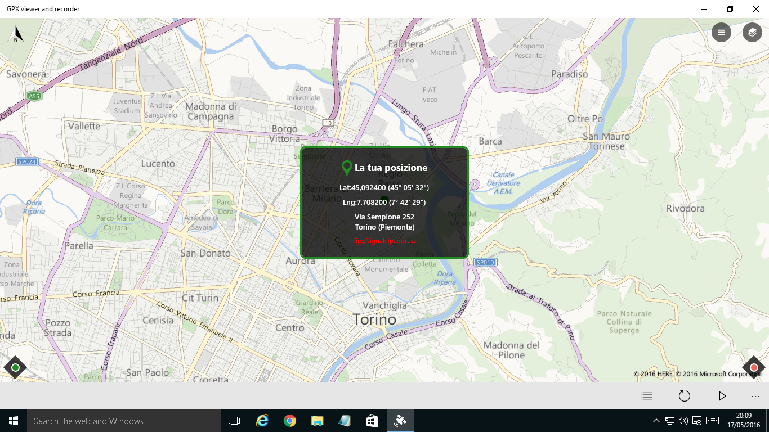The width and height of the screenshot is (769, 432).
Task: Open the volume control in tray
Action: (683, 421)
